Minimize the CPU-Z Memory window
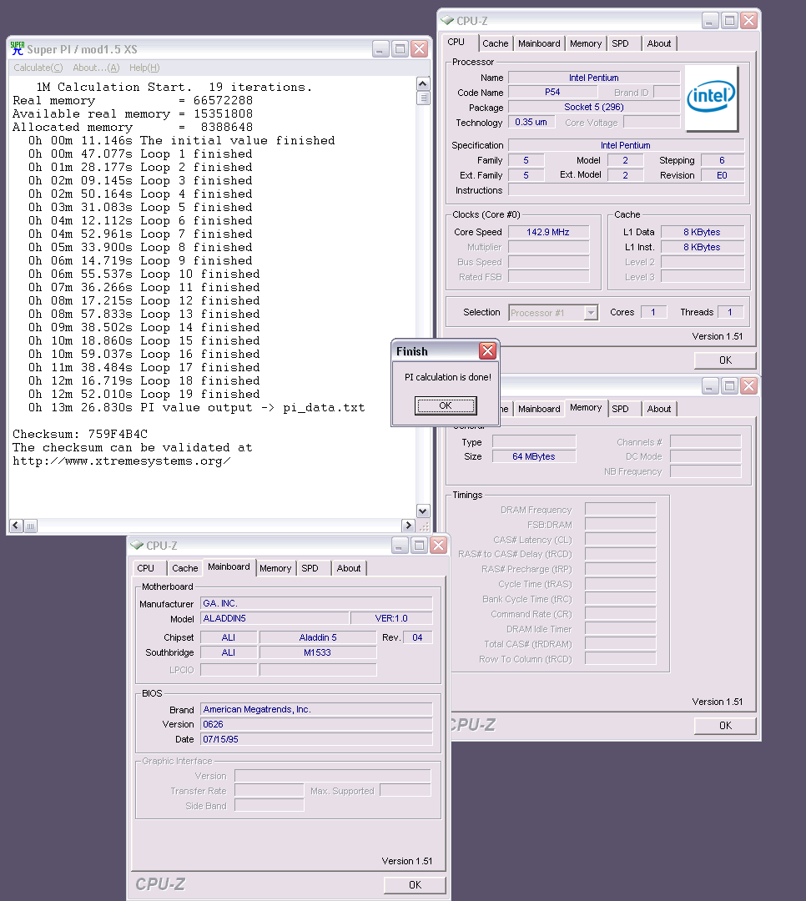Image resolution: width=806 pixels, height=901 pixels. 710,386
